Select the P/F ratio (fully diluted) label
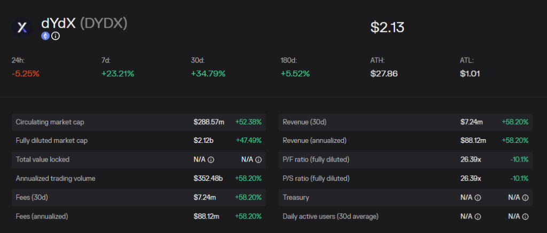 point(316,159)
